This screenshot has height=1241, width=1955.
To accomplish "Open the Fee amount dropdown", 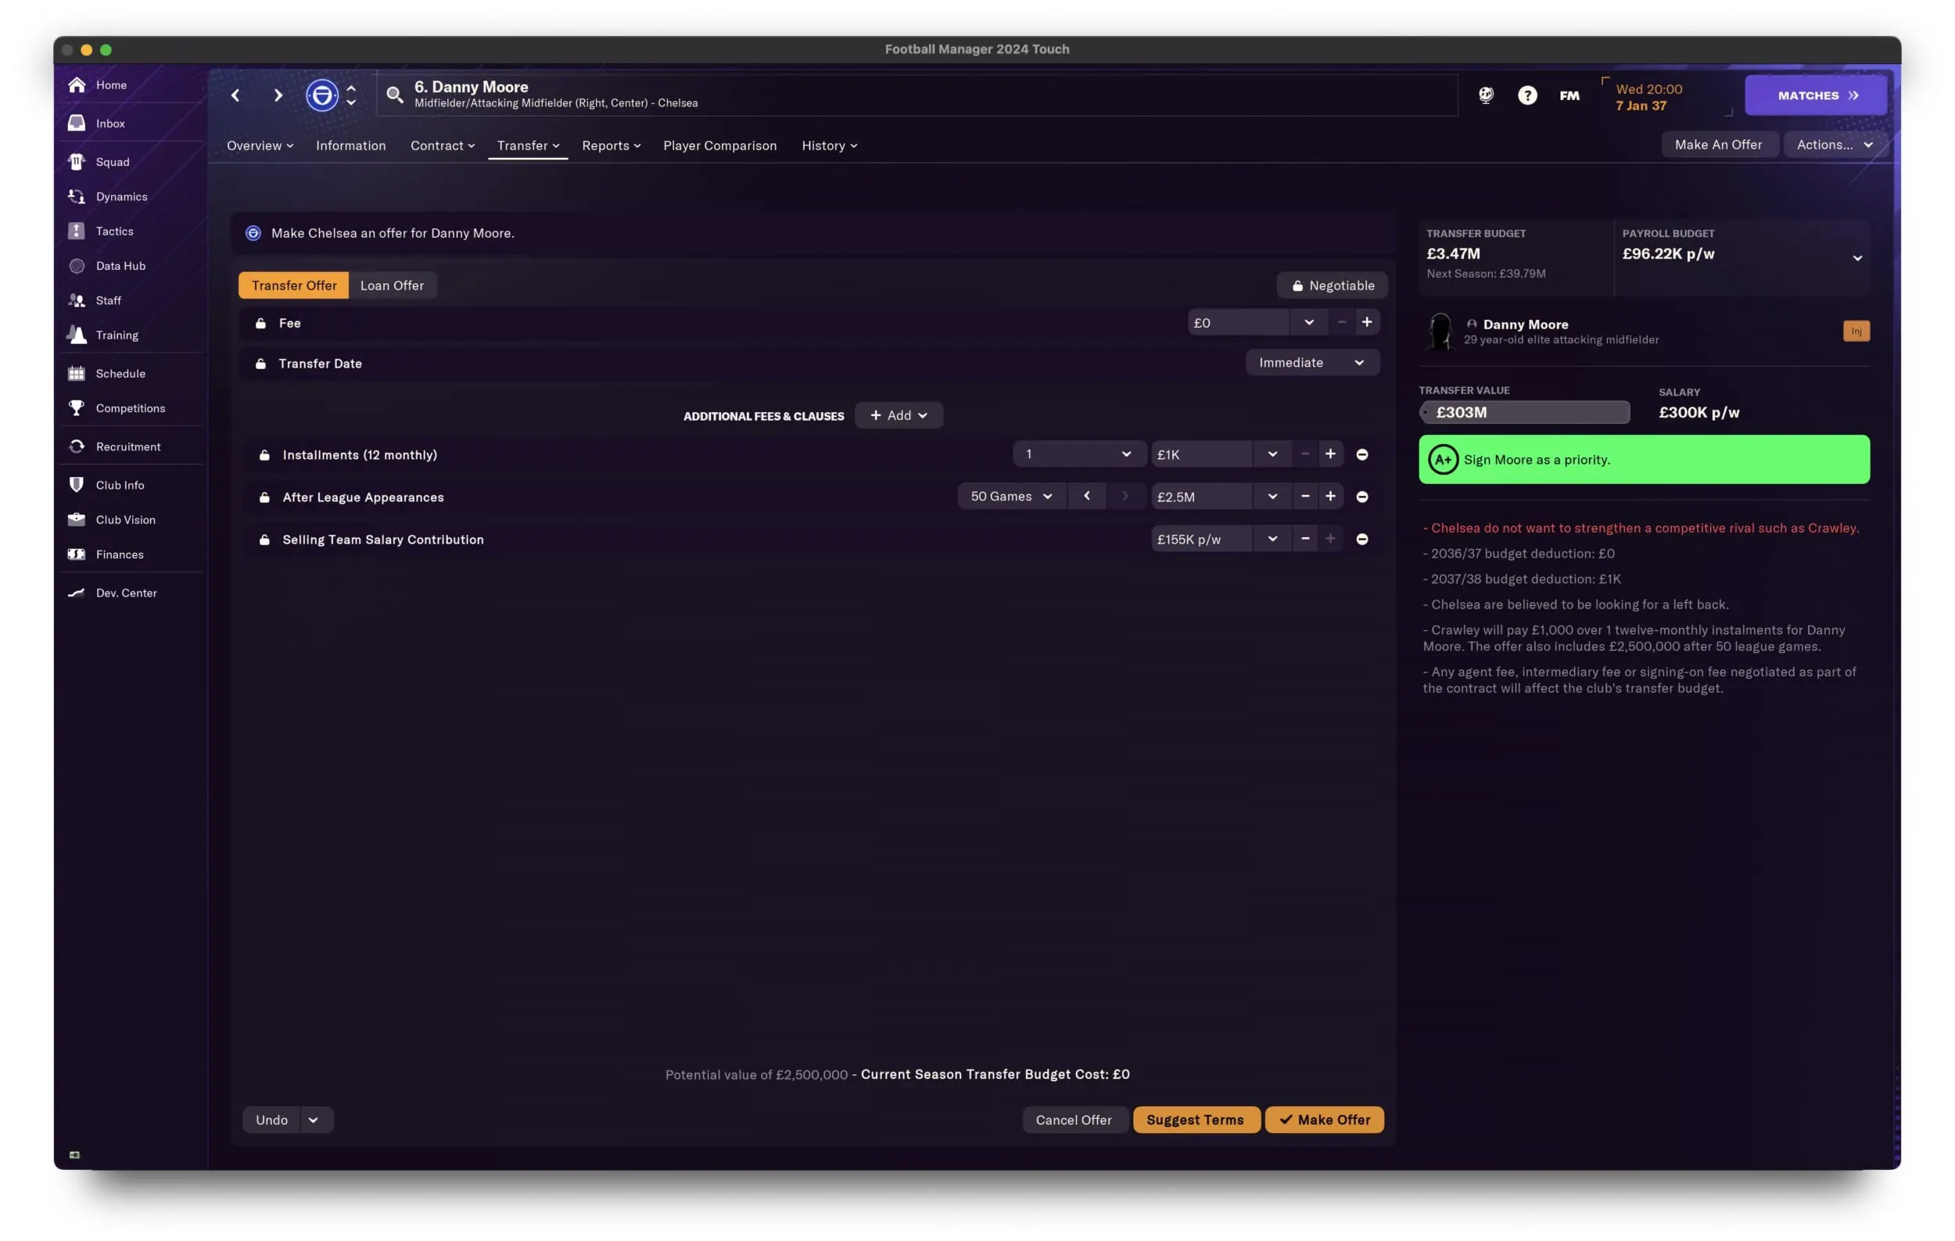I will tap(1309, 322).
